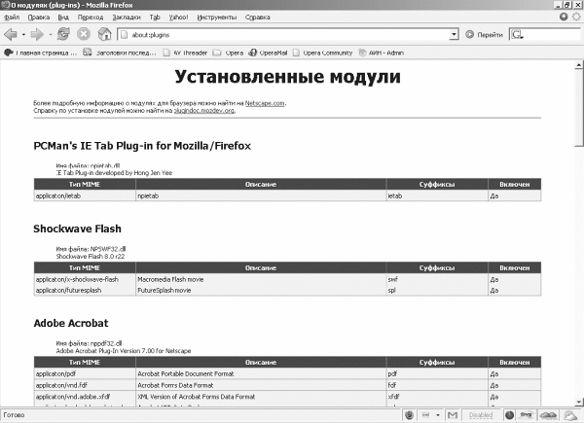Follow the Netscape.com link
Viewport: 584px width, 423px height.
(265, 103)
